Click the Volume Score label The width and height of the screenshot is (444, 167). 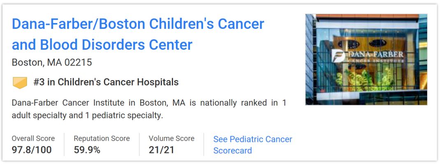coord(171,139)
